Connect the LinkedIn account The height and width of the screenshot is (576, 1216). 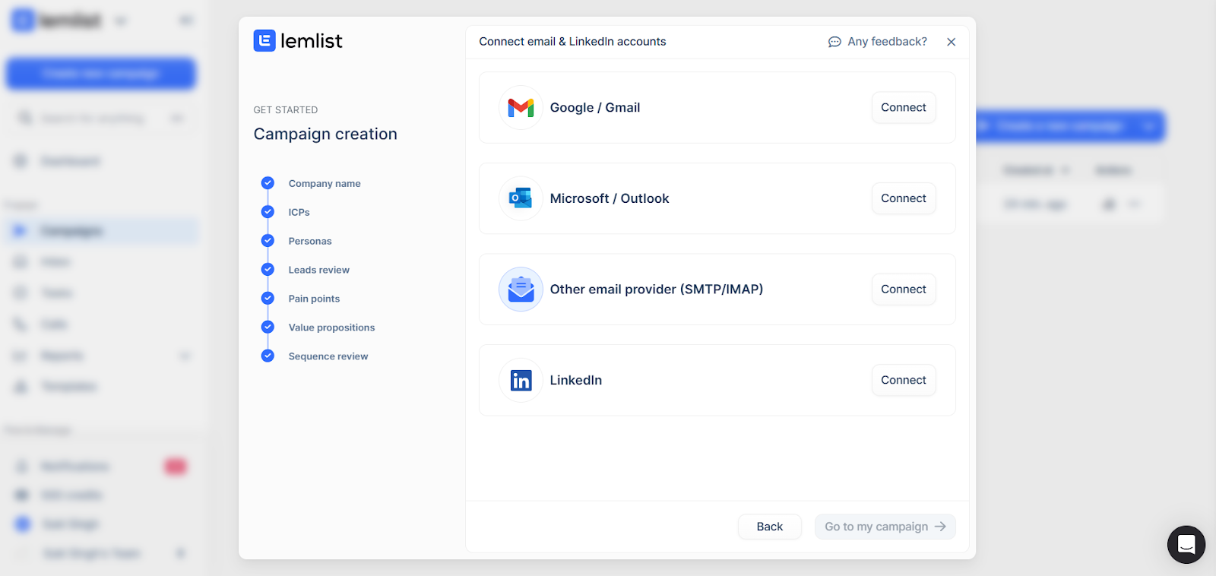coord(903,380)
